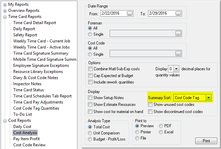Select Time Card Signature Summary
The image size is (221, 149).
[41, 53]
